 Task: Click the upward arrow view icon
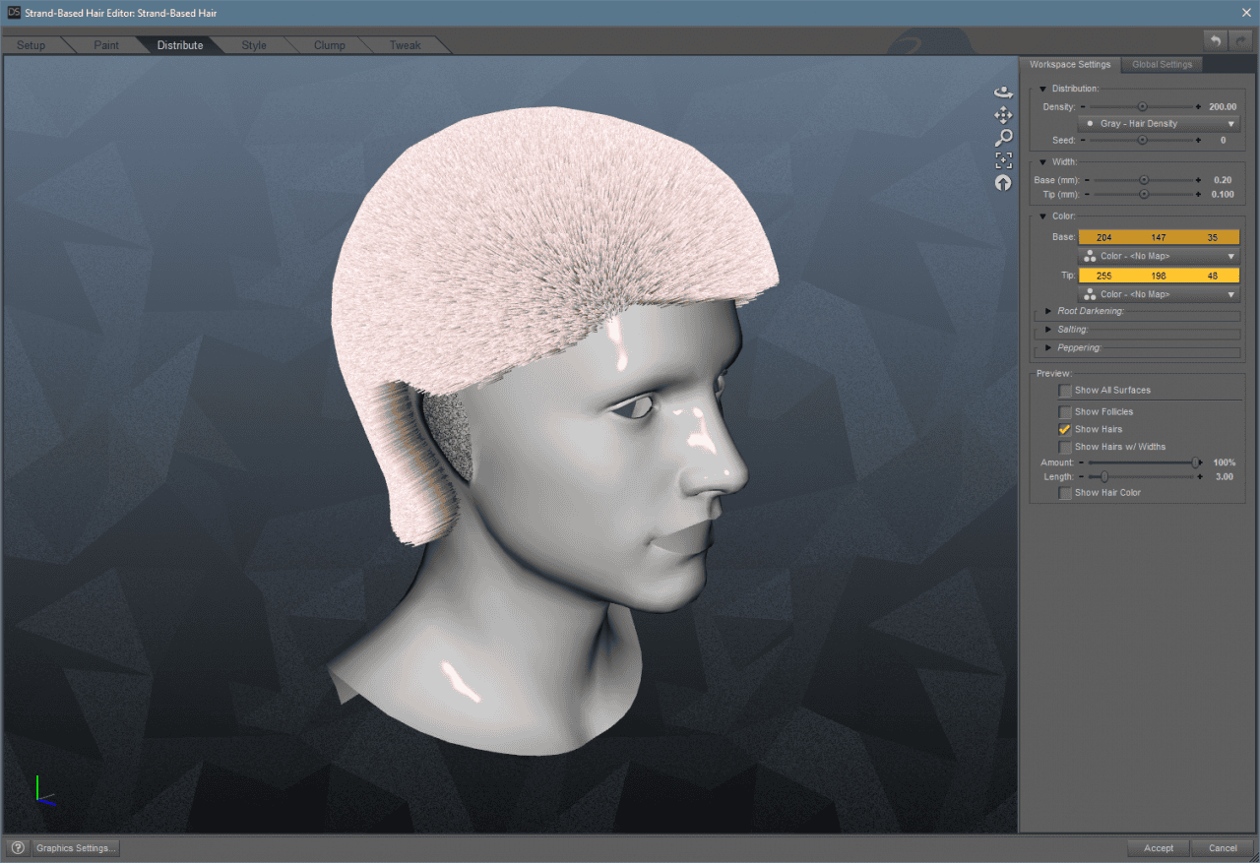[x=1003, y=182]
